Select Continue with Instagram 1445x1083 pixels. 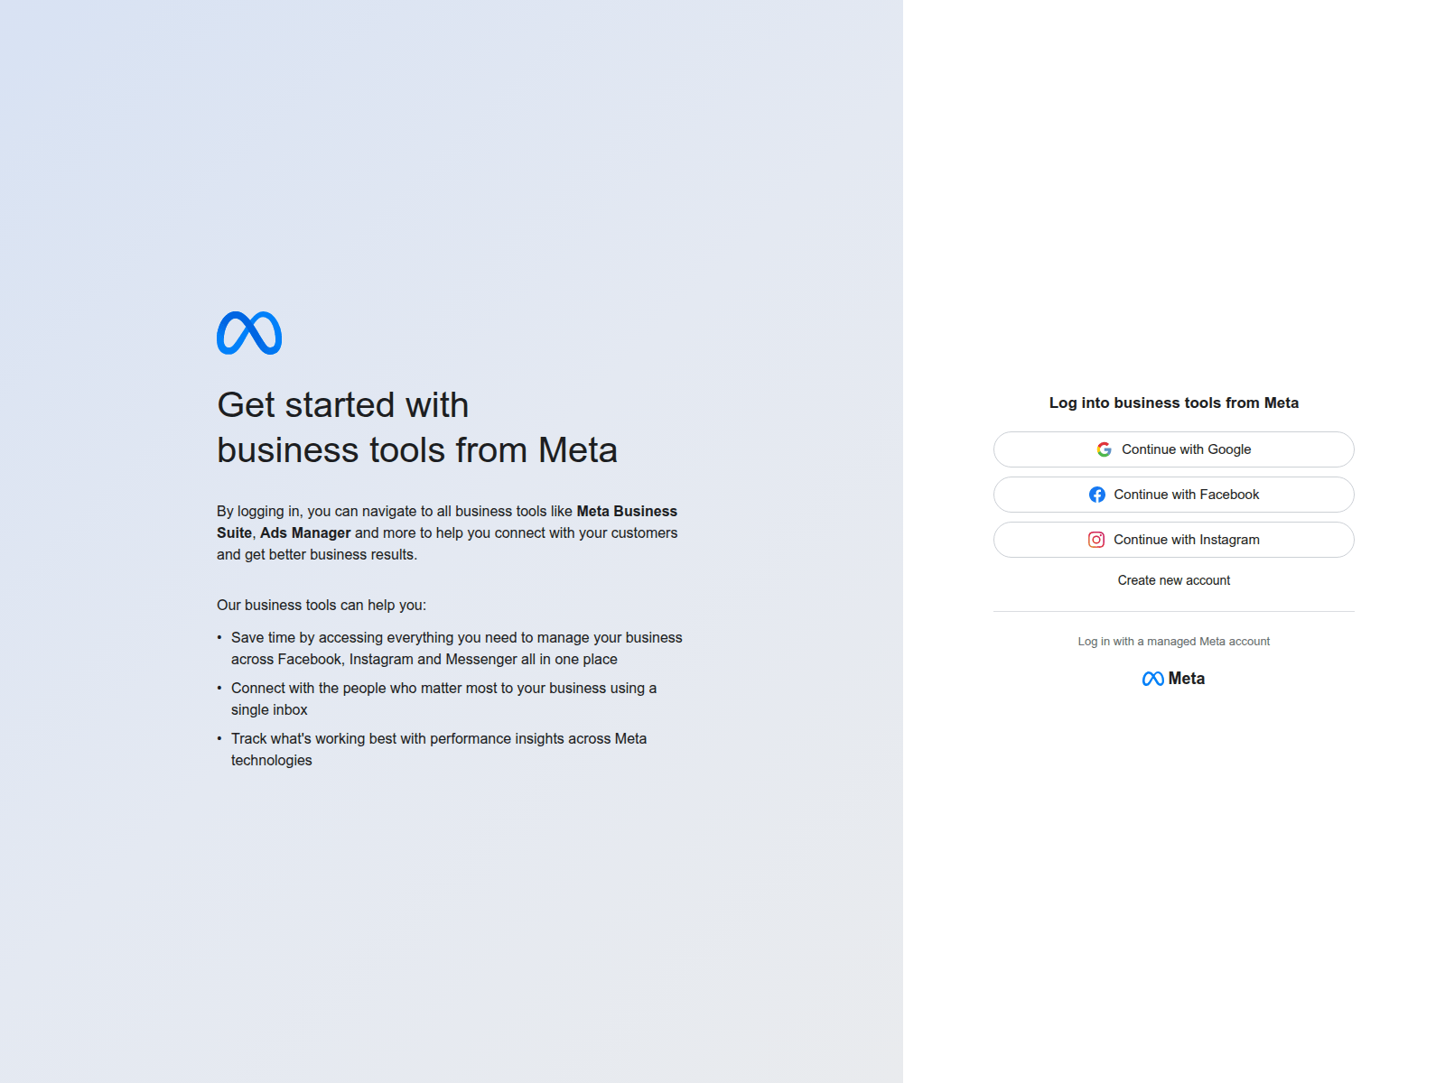pyautogui.click(x=1174, y=540)
